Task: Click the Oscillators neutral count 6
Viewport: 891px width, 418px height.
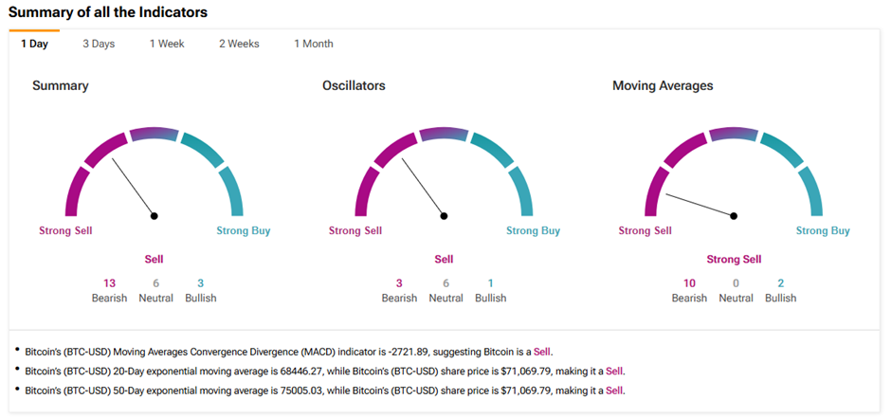Action: 445,282
